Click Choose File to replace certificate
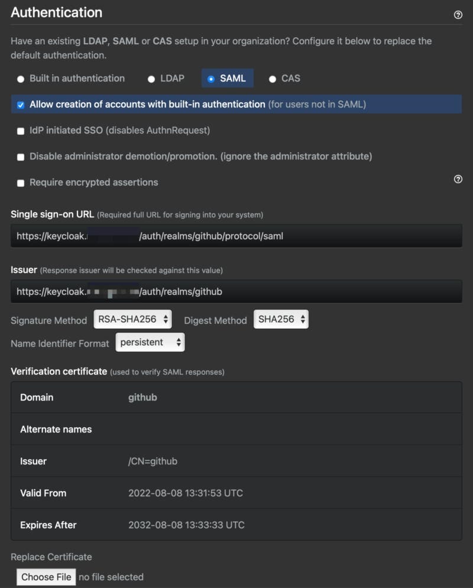The width and height of the screenshot is (473, 588). (46, 577)
